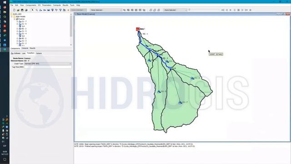
Task: Open the Compute menu
Action: tap(57, 5)
